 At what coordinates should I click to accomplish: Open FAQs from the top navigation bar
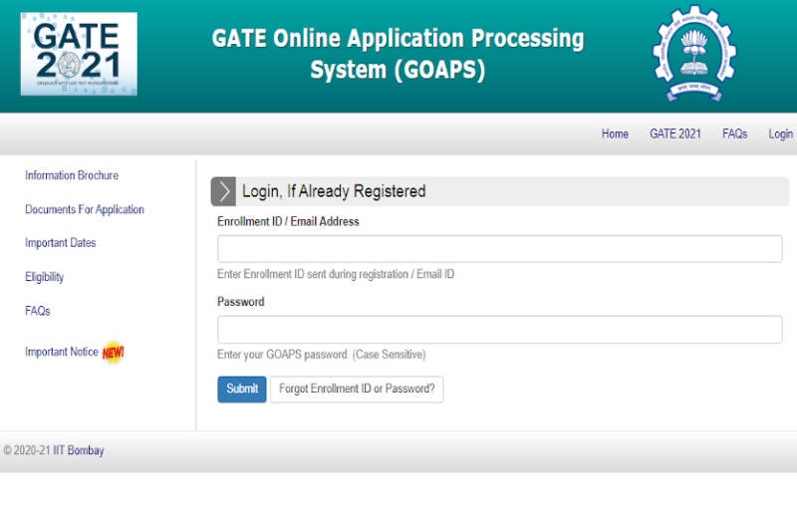pos(734,134)
